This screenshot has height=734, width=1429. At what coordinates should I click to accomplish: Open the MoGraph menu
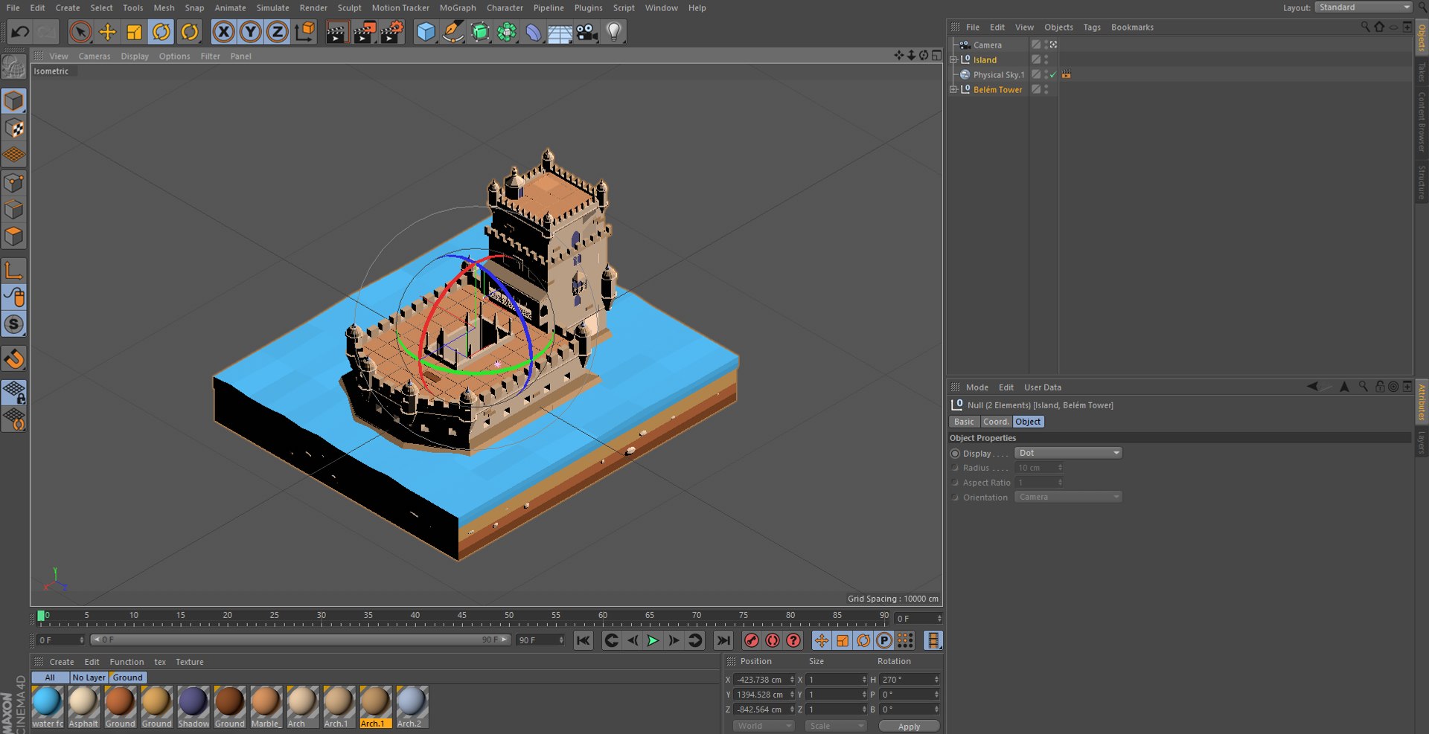(x=458, y=7)
